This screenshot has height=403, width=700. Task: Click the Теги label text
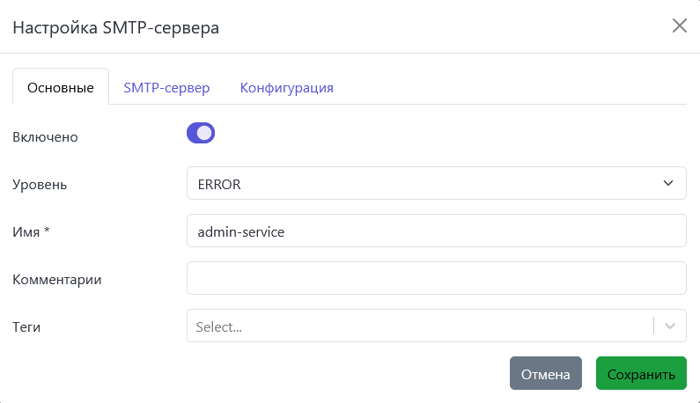tap(27, 327)
